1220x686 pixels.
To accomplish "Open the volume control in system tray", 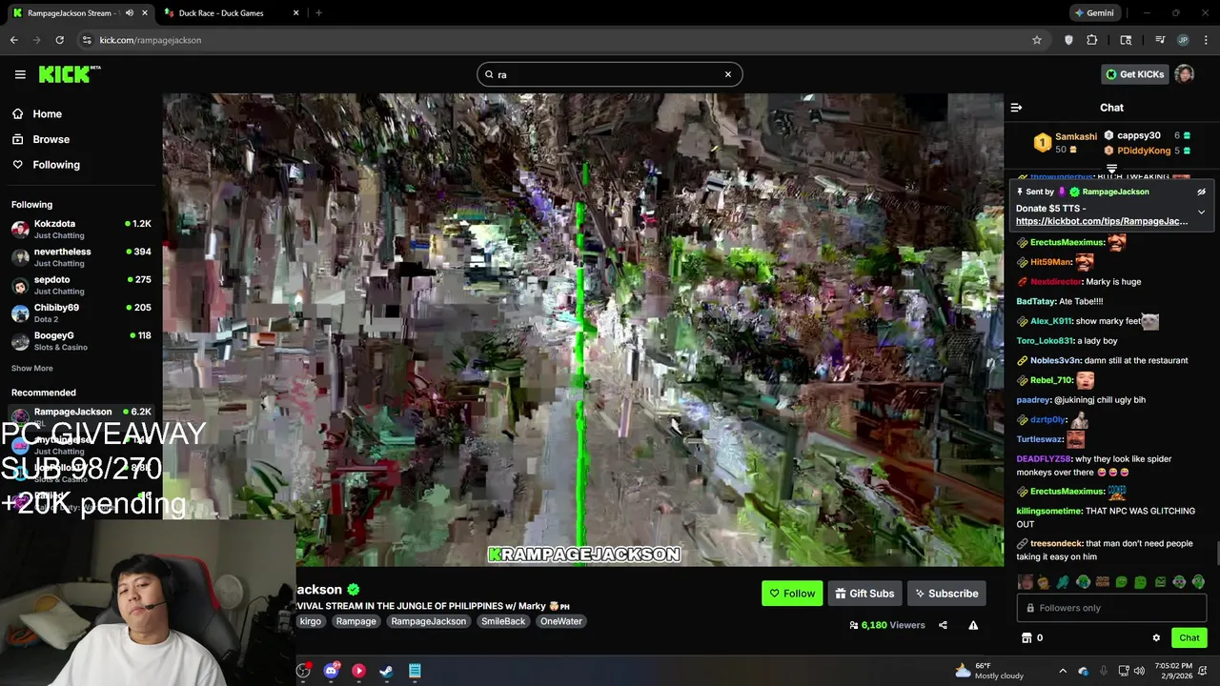I will coord(1141,671).
